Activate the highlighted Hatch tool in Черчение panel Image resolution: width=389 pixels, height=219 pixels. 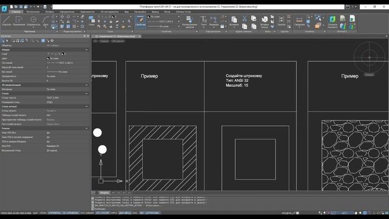(x=53, y=27)
